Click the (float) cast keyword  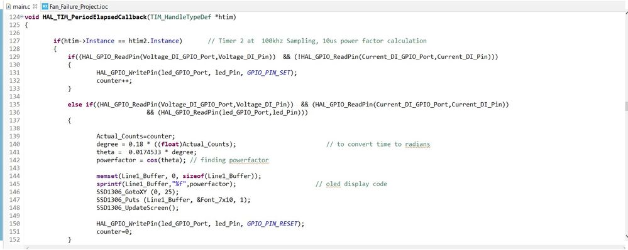pos(170,144)
